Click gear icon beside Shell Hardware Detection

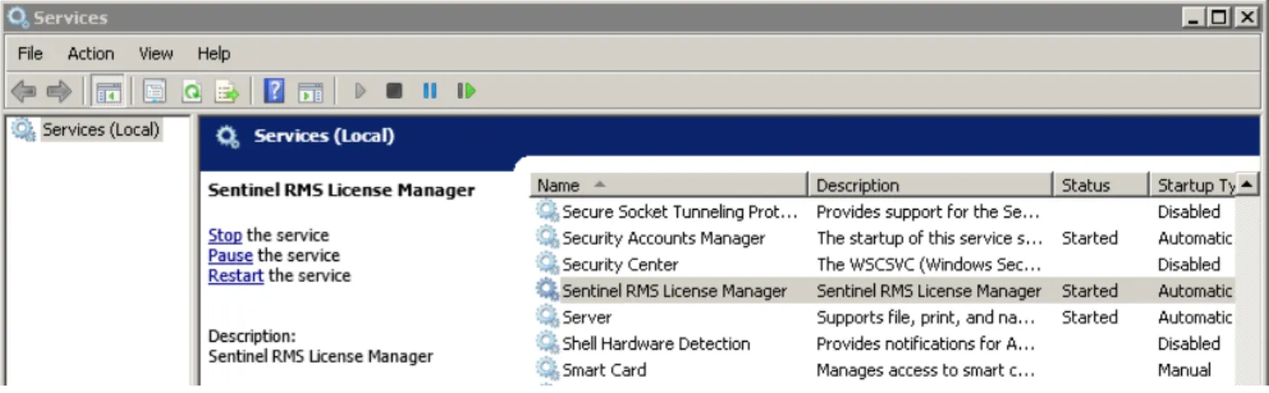[x=547, y=344]
